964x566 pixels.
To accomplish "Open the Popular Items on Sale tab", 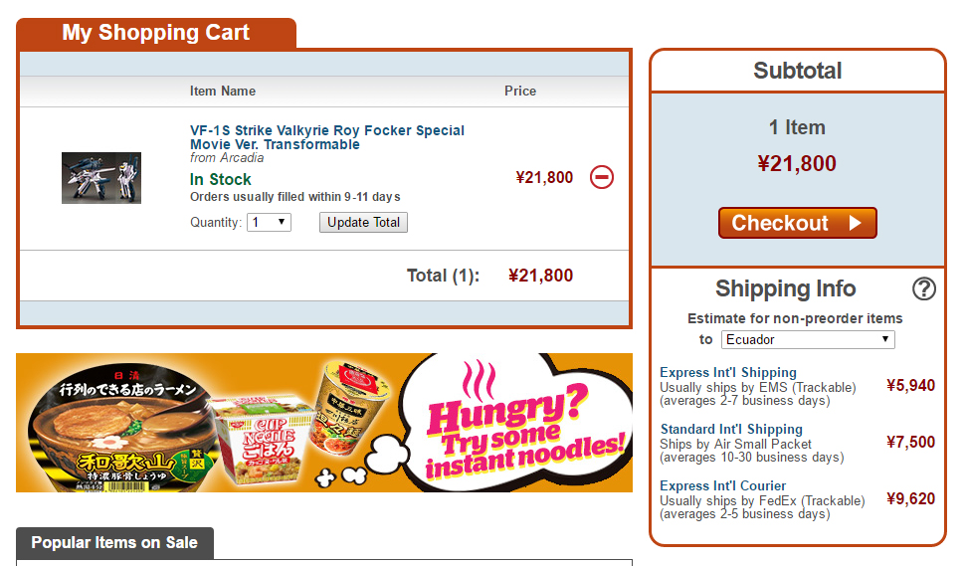I will coord(115,543).
